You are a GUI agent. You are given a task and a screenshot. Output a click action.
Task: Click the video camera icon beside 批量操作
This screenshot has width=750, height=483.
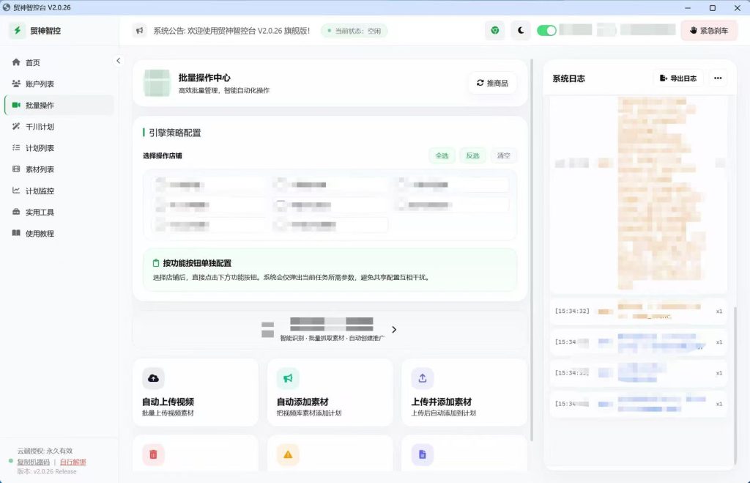[16, 105]
